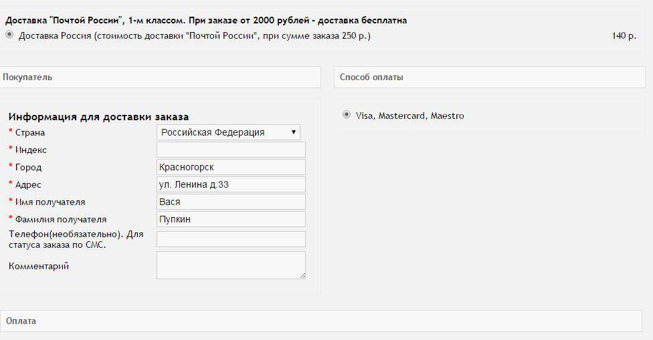The height and width of the screenshot is (340, 653).
Task: Click the Город field containing Красногорск
Action: point(231,167)
